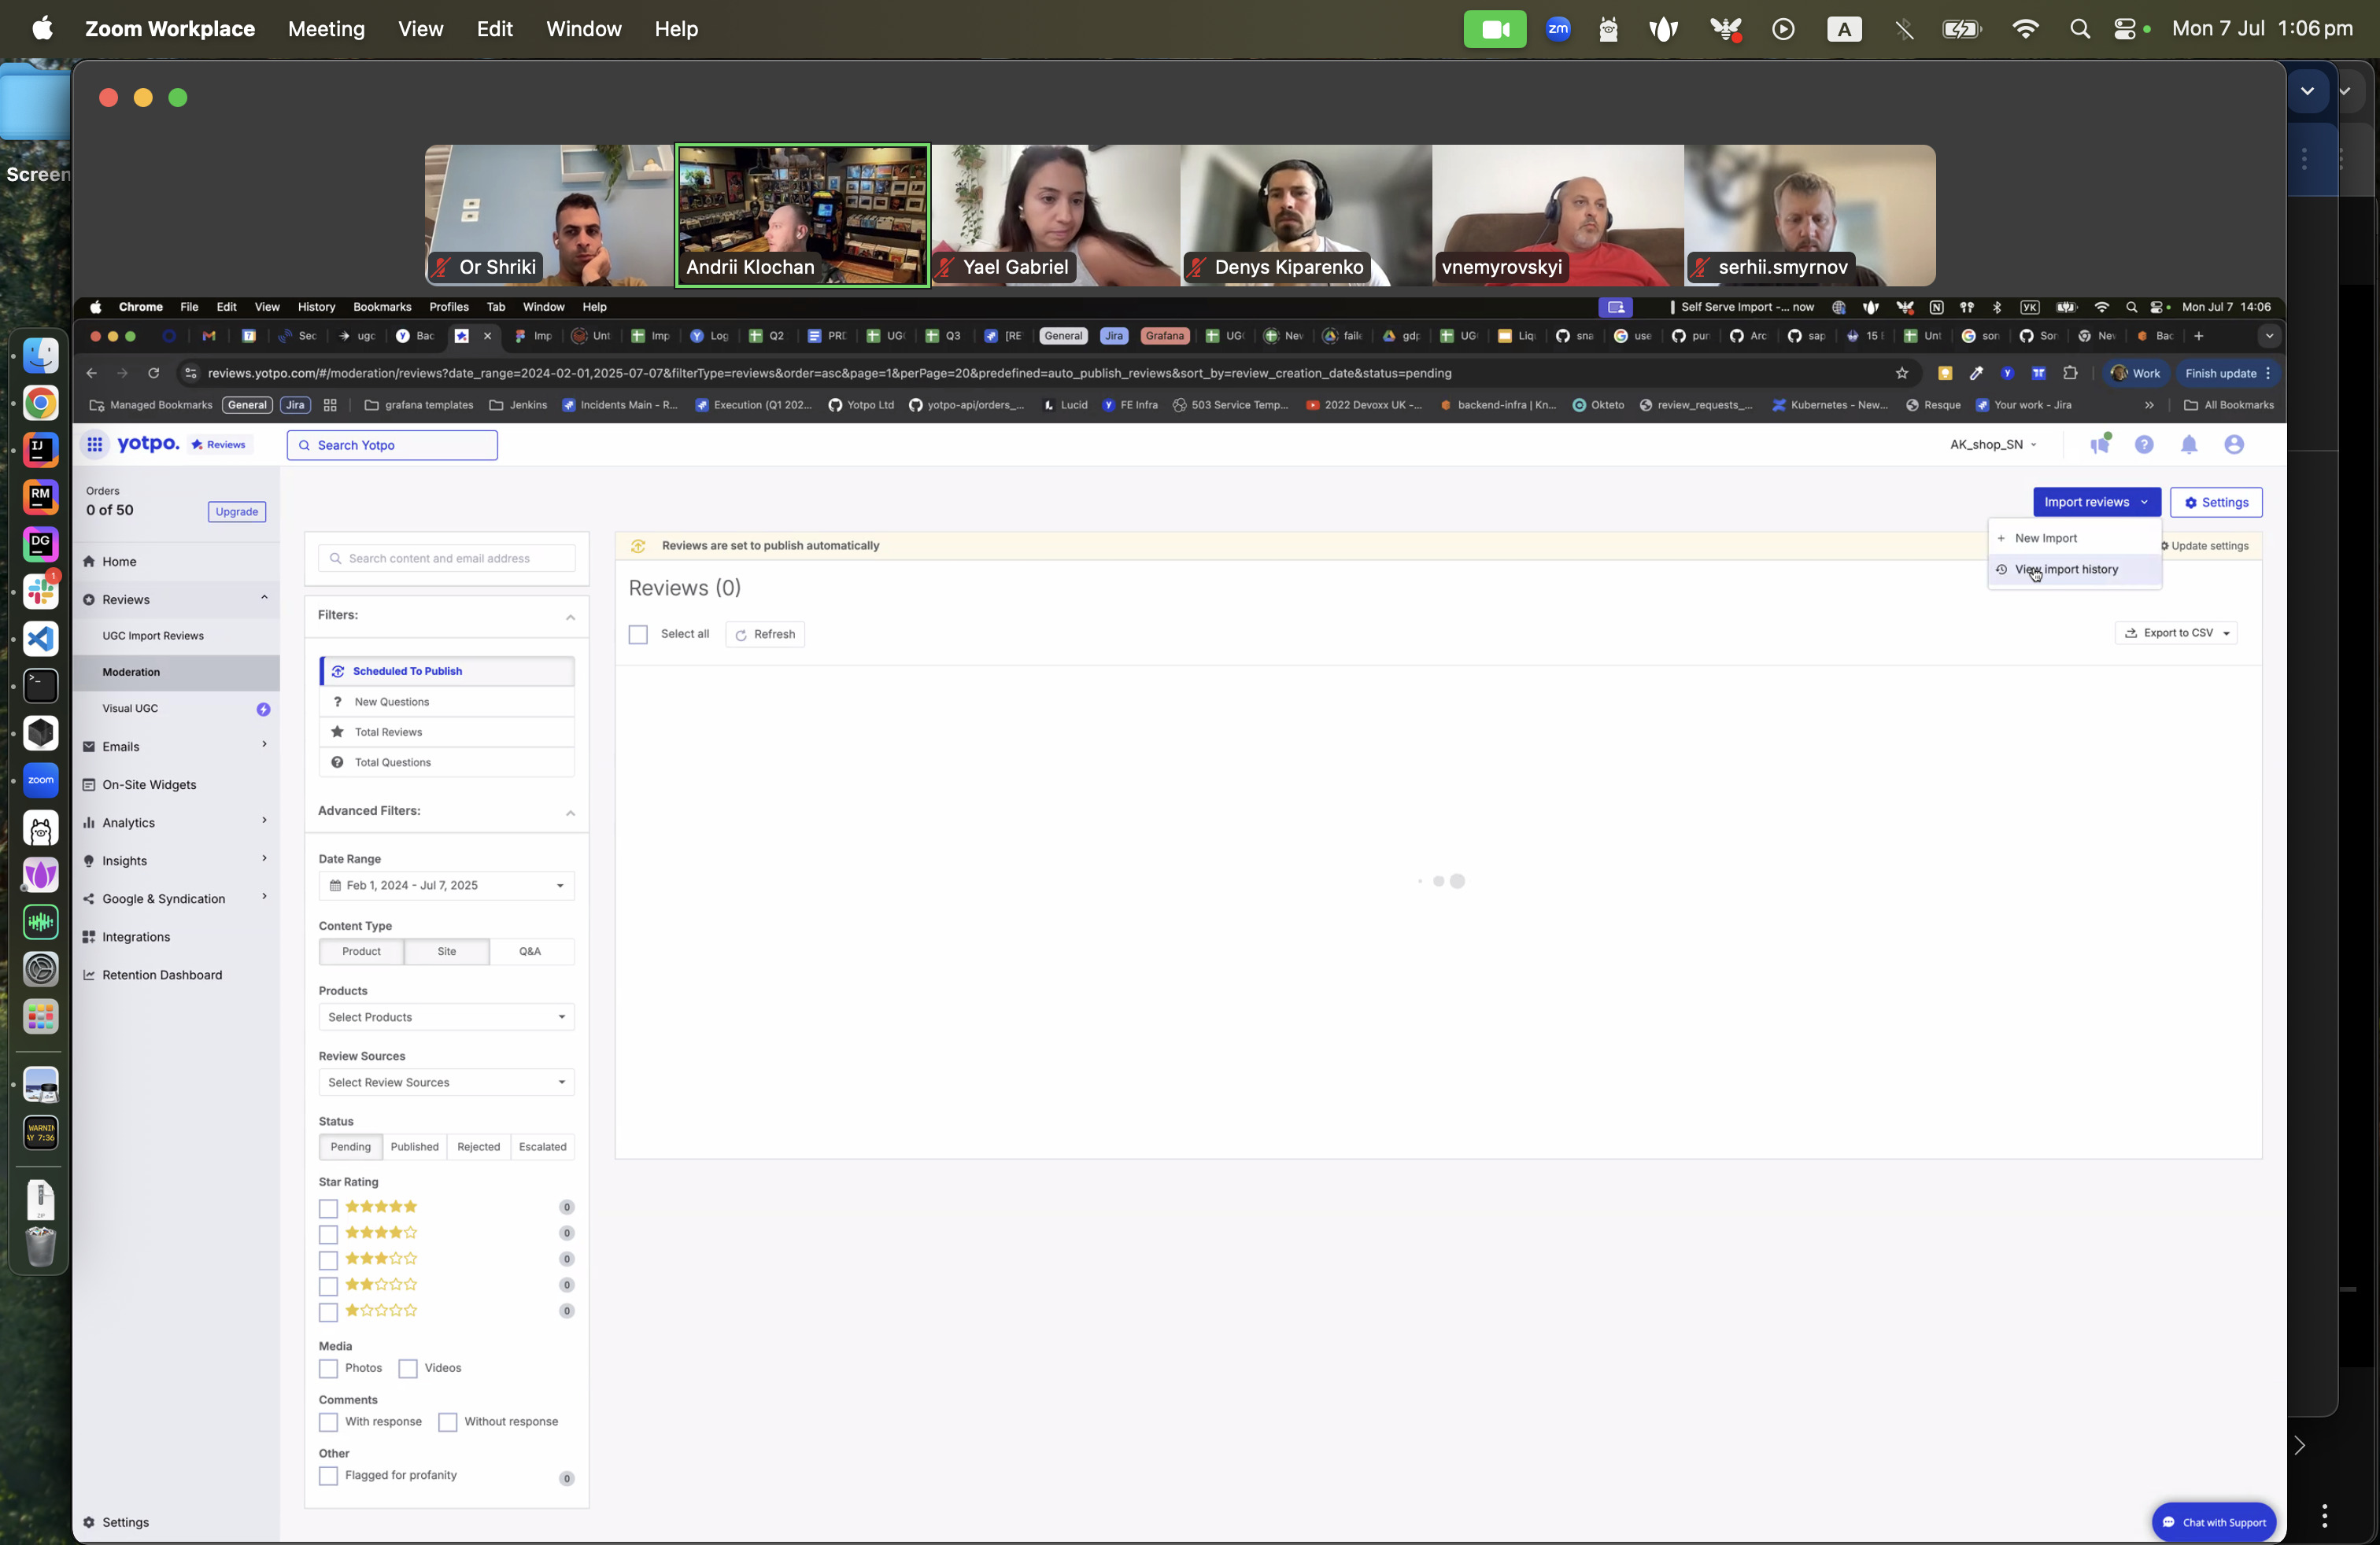Select the Q&A content type
The image size is (2380, 1545).
(x=530, y=951)
